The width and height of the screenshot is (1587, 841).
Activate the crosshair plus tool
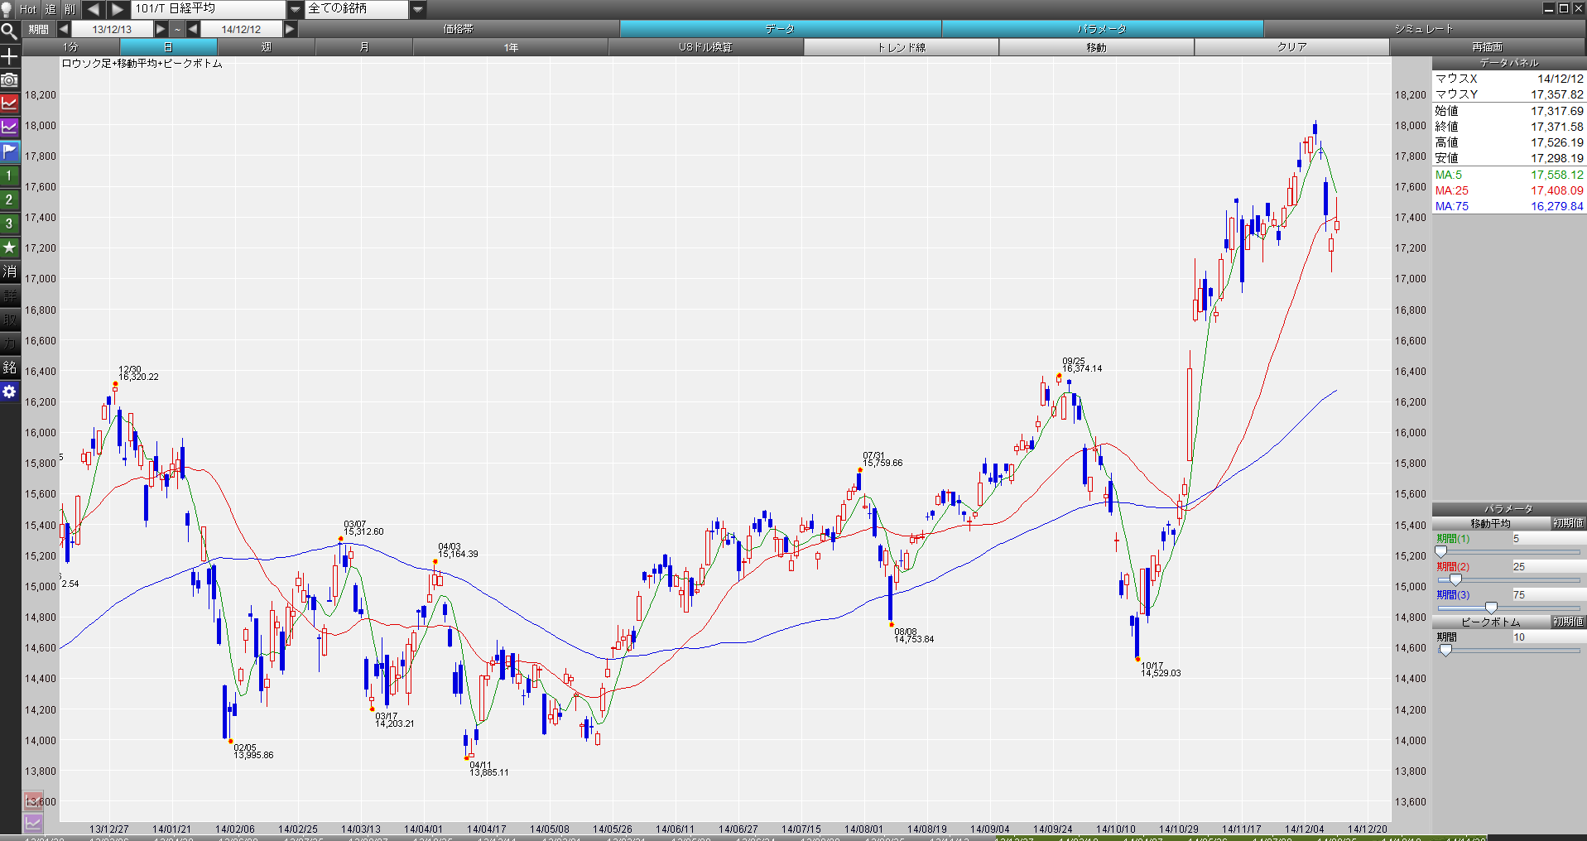tap(9, 56)
